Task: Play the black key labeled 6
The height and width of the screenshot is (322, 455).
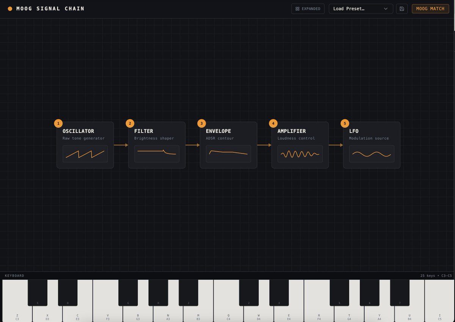Action: 370,292
